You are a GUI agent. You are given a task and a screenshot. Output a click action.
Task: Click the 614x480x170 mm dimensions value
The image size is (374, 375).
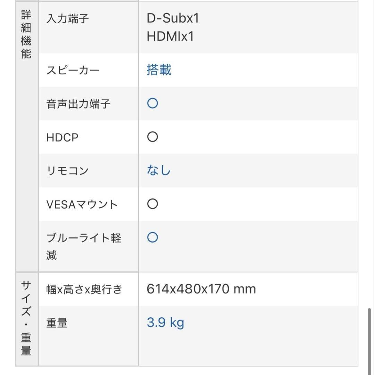pos(201,289)
